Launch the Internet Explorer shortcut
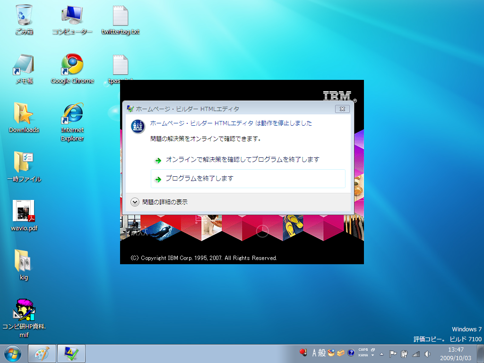484x363 pixels. coord(72,121)
